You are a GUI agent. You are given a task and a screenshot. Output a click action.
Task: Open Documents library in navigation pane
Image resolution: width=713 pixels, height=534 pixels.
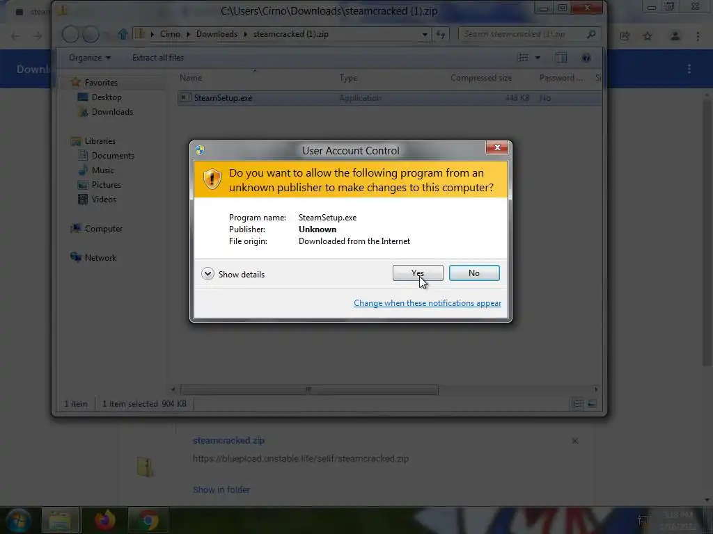pos(113,155)
